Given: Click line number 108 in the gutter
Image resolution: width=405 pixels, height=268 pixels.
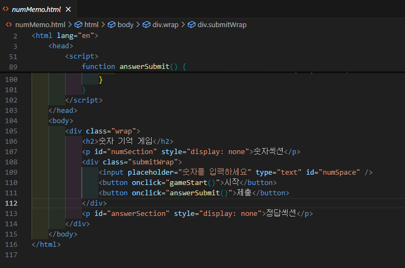Looking at the screenshot, I should (x=11, y=162).
